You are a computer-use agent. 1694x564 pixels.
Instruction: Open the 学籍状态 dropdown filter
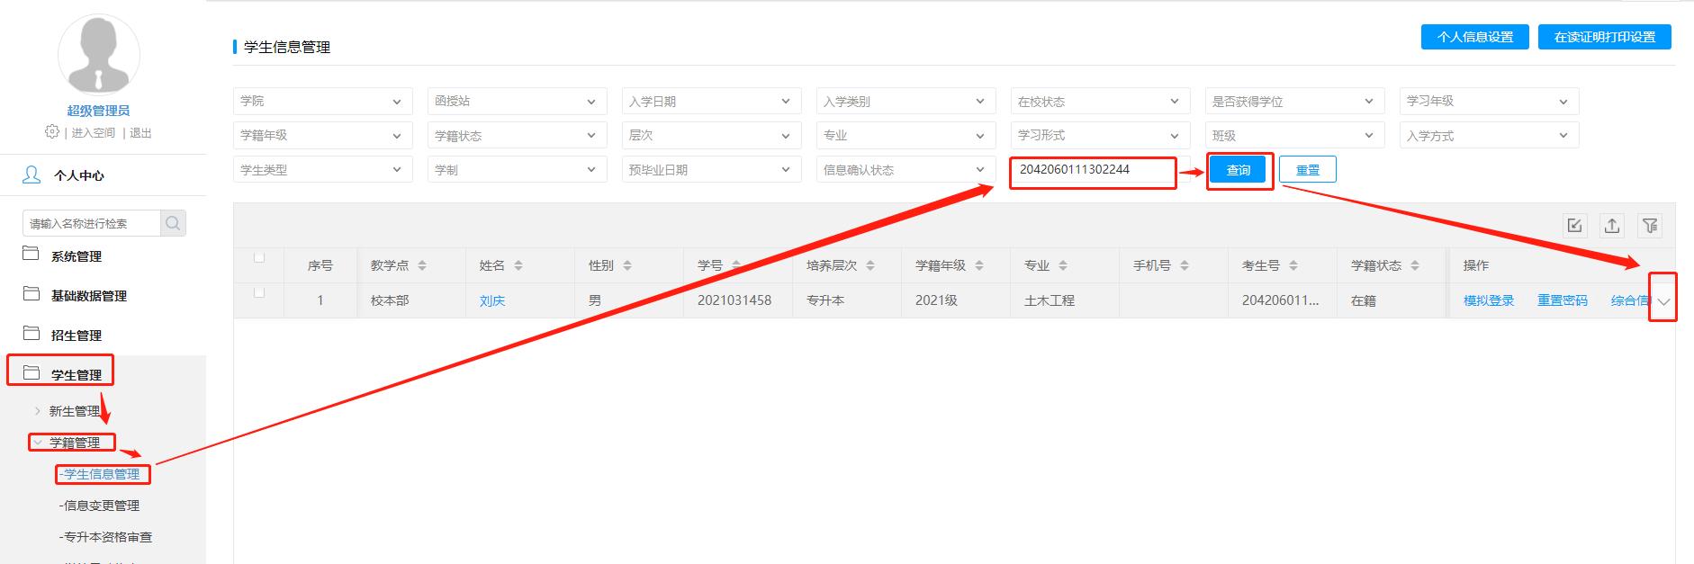click(517, 136)
